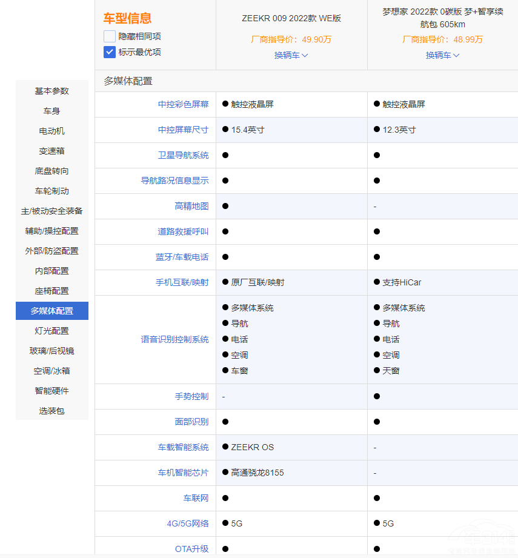Open the 高精地图 parameter link
518x558 pixels.
(x=191, y=206)
